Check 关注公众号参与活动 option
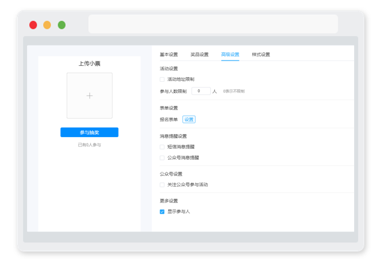The image size is (380, 265). [162, 185]
